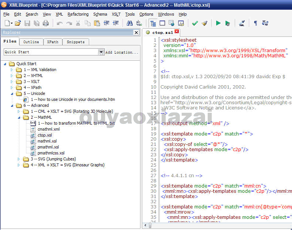Click the Find binoculars icon
Viewport: 292px width, 230px height.
tap(130, 23)
